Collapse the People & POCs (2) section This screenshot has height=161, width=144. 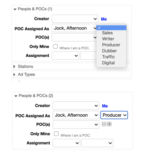[x=16, y=96]
